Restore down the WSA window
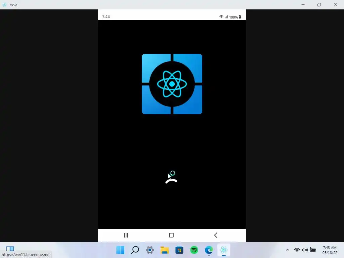The height and width of the screenshot is (258, 344). (319, 5)
